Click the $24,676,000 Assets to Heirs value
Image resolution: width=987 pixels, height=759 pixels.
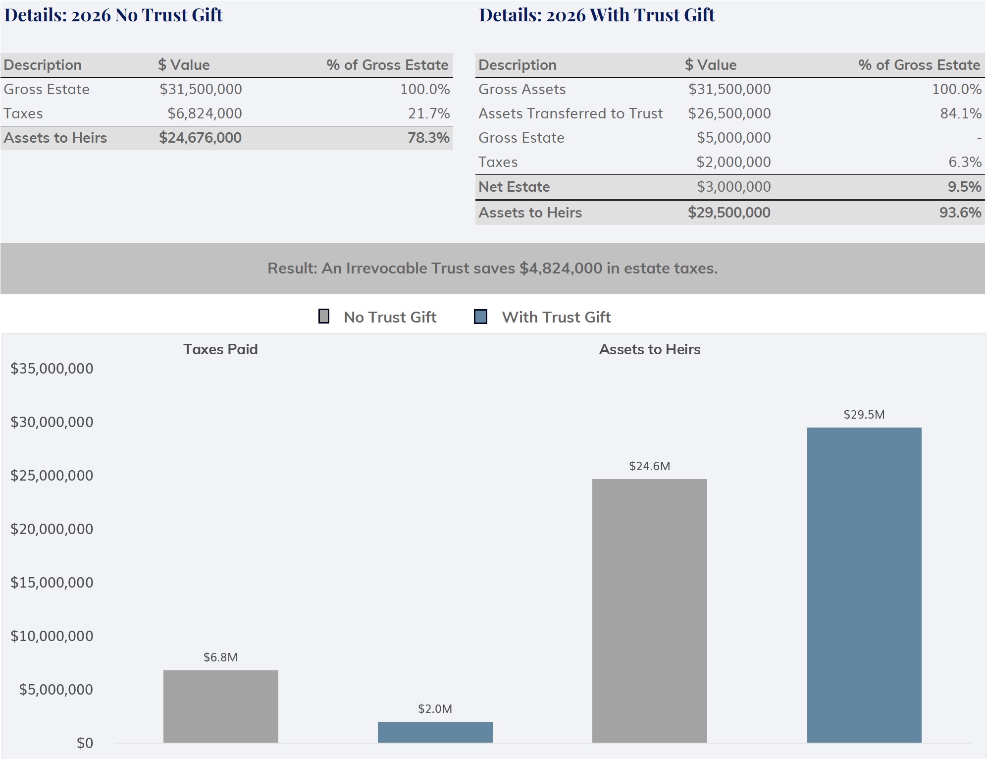[x=200, y=138]
